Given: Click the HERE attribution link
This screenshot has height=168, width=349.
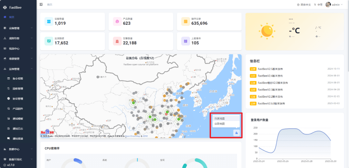Looking at the screenshot, I should click(x=145, y=136).
